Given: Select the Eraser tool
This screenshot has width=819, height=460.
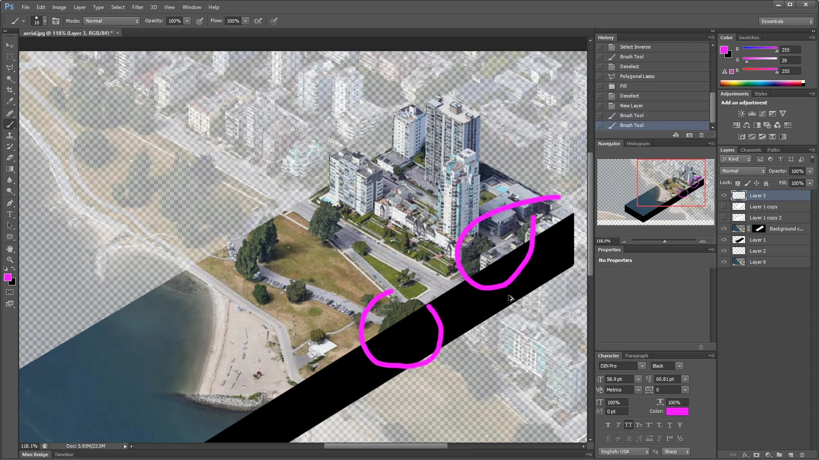Looking at the screenshot, I should click(x=10, y=158).
